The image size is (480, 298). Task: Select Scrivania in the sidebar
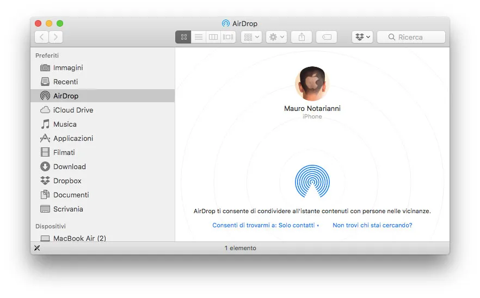(x=102, y=209)
